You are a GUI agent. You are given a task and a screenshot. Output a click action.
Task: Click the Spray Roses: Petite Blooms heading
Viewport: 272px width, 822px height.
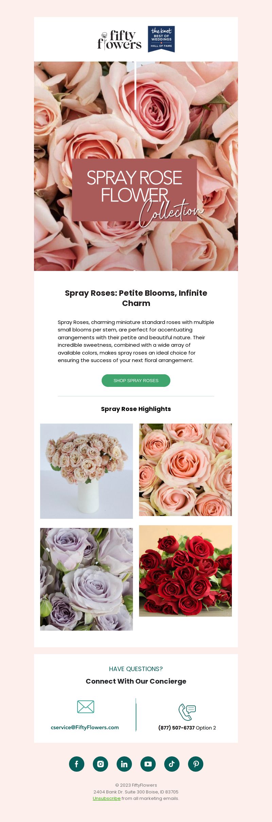(136, 298)
